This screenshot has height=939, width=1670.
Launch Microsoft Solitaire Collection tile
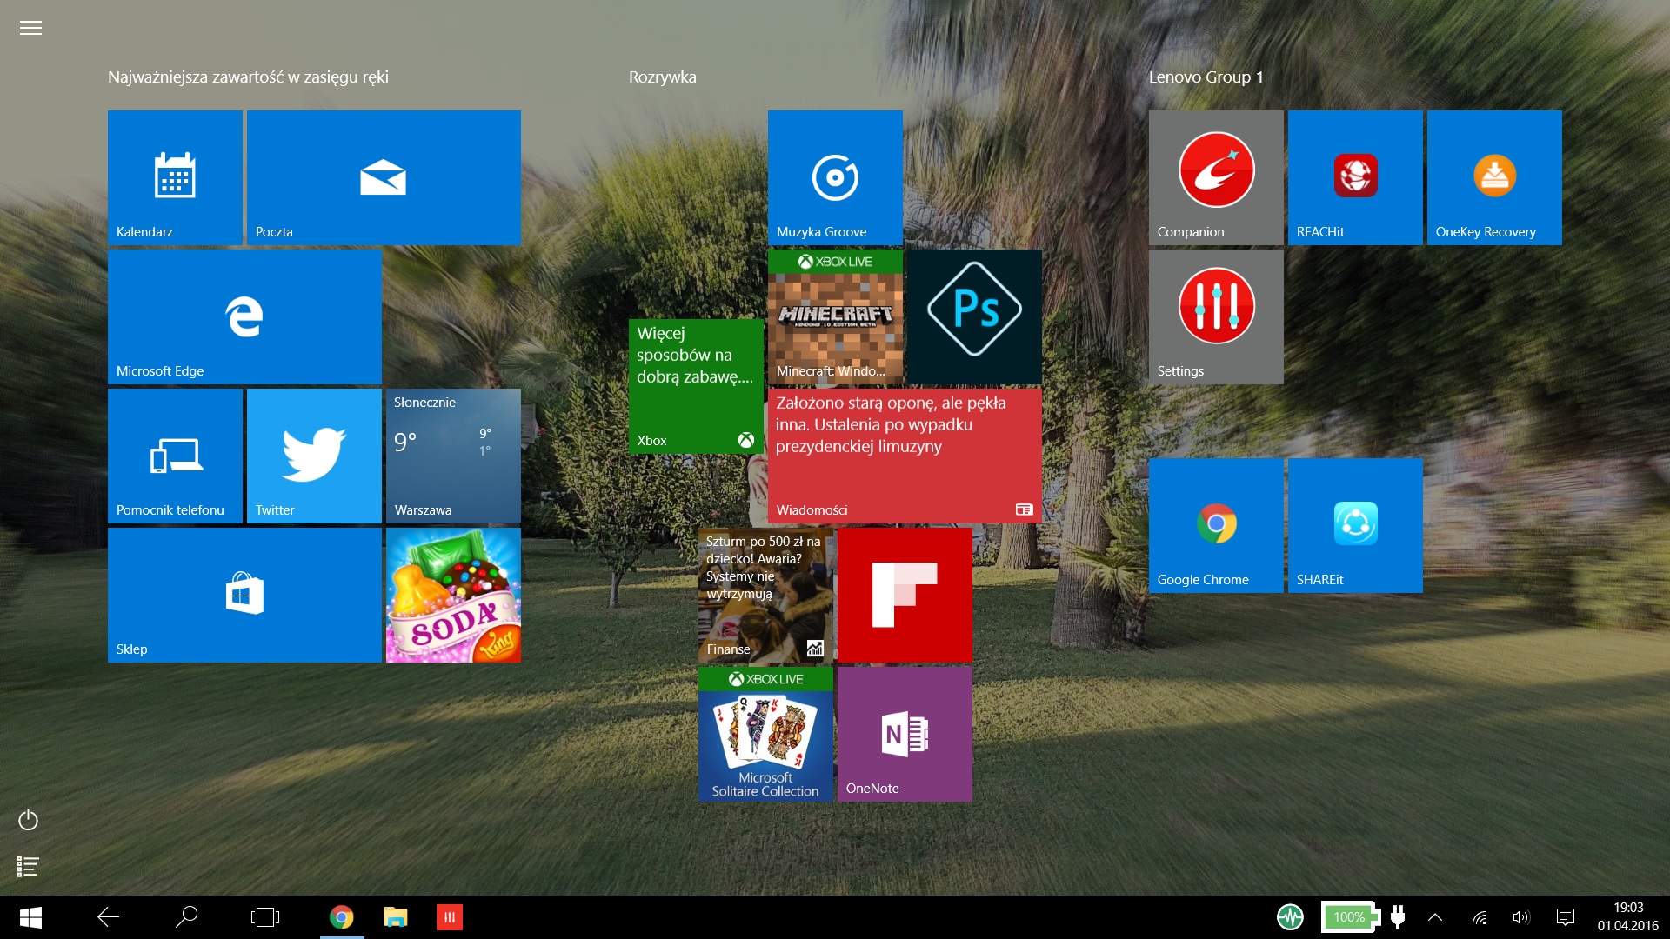click(765, 734)
